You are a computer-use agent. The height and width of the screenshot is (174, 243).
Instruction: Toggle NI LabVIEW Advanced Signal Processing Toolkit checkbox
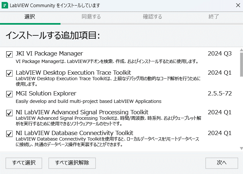click(9, 113)
